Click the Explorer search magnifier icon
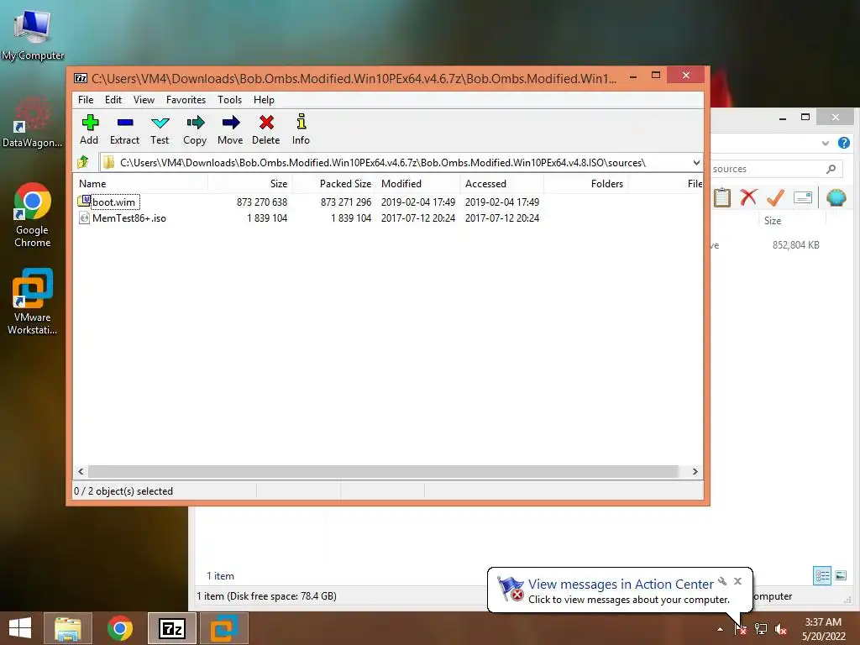This screenshot has width=860, height=645. point(831,169)
